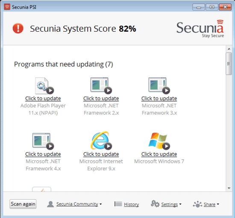Click update link for Internet Explorer 9.x
Viewport: 235px width, 218px height.
pos(101,154)
